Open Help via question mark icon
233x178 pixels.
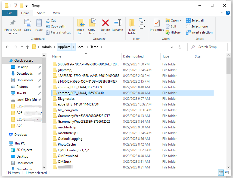coord(228,13)
